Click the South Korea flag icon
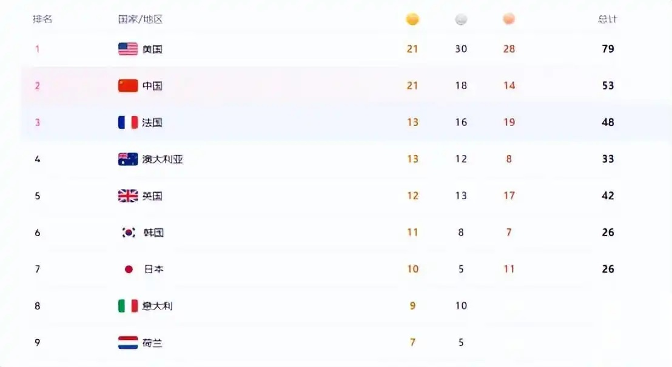The height and width of the screenshot is (367, 672). [129, 233]
